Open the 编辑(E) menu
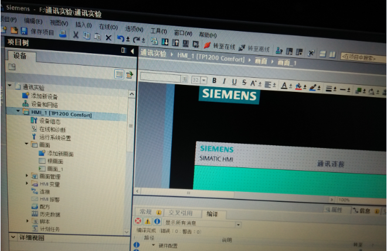 click(33, 21)
